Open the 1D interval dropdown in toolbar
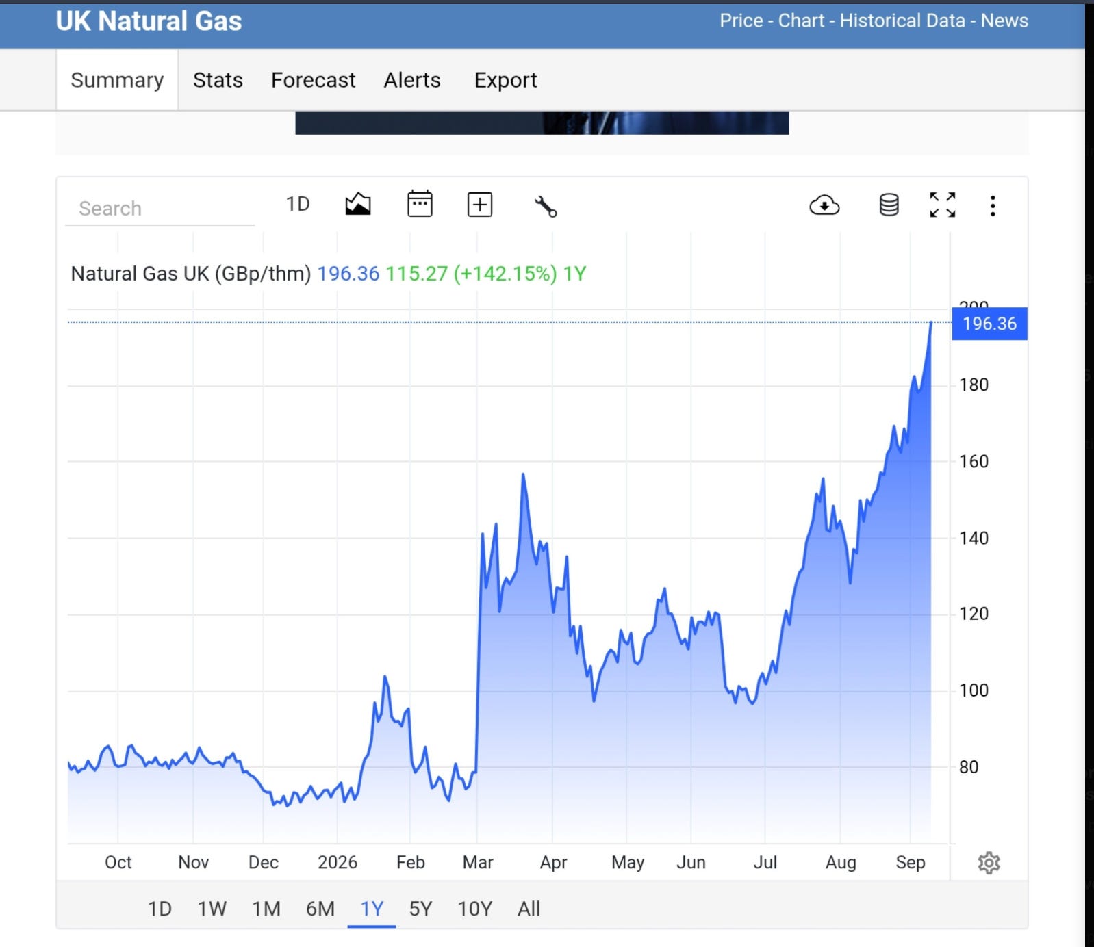 click(298, 204)
